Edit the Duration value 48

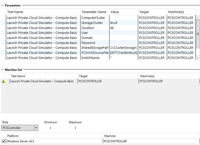pyautogui.click(x=123, y=28)
